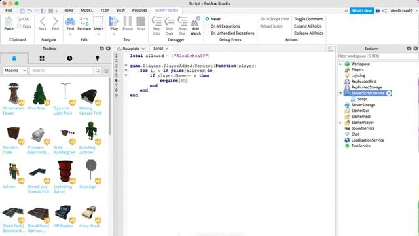Image resolution: width=419 pixels, height=236 pixels.
Task: Click Reload Script action
Action: [271, 26]
